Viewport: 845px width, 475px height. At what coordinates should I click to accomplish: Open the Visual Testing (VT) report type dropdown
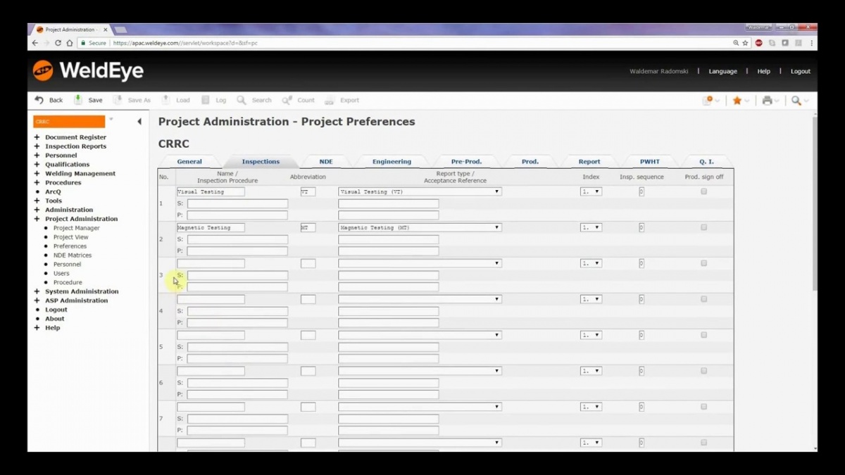[x=420, y=191]
